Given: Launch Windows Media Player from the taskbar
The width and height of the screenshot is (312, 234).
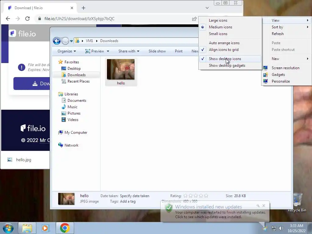Looking at the screenshot, I should pyautogui.click(x=45, y=228).
